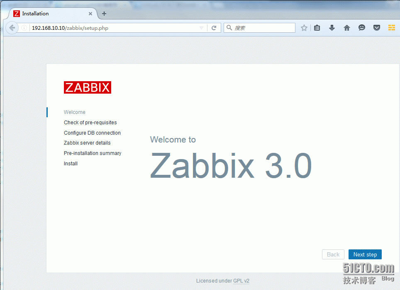This screenshot has height=290, width=400.
Task: Open the GPL v2 license link
Action: tap(241, 280)
